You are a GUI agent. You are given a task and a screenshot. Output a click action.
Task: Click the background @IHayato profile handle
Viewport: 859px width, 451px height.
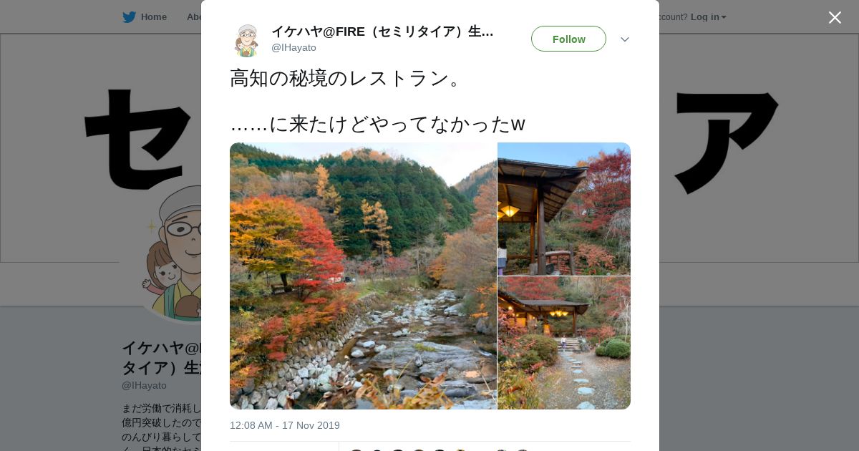point(144,385)
